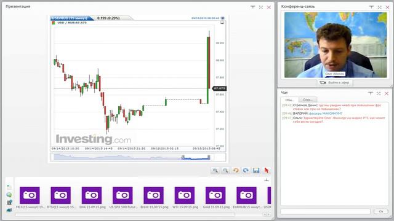This screenshot has width=394, height=221.
Task: Click the USD / RUB legend color box
Action: (54, 23)
